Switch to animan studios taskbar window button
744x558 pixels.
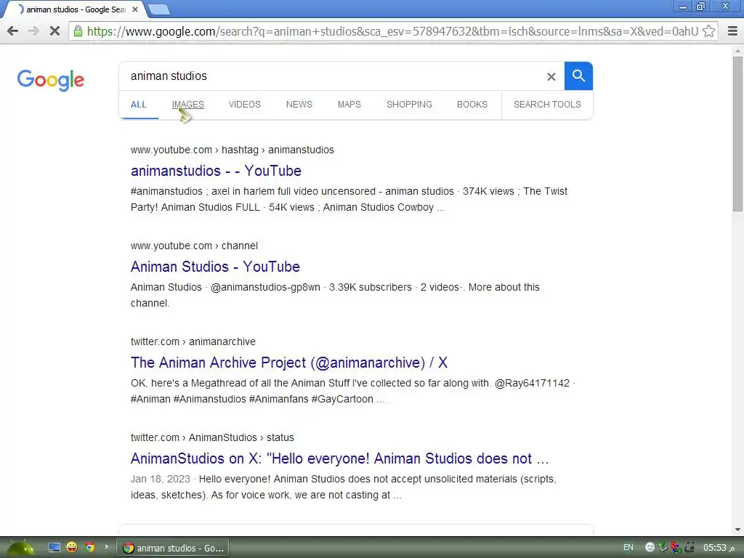pyautogui.click(x=174, y=548)
